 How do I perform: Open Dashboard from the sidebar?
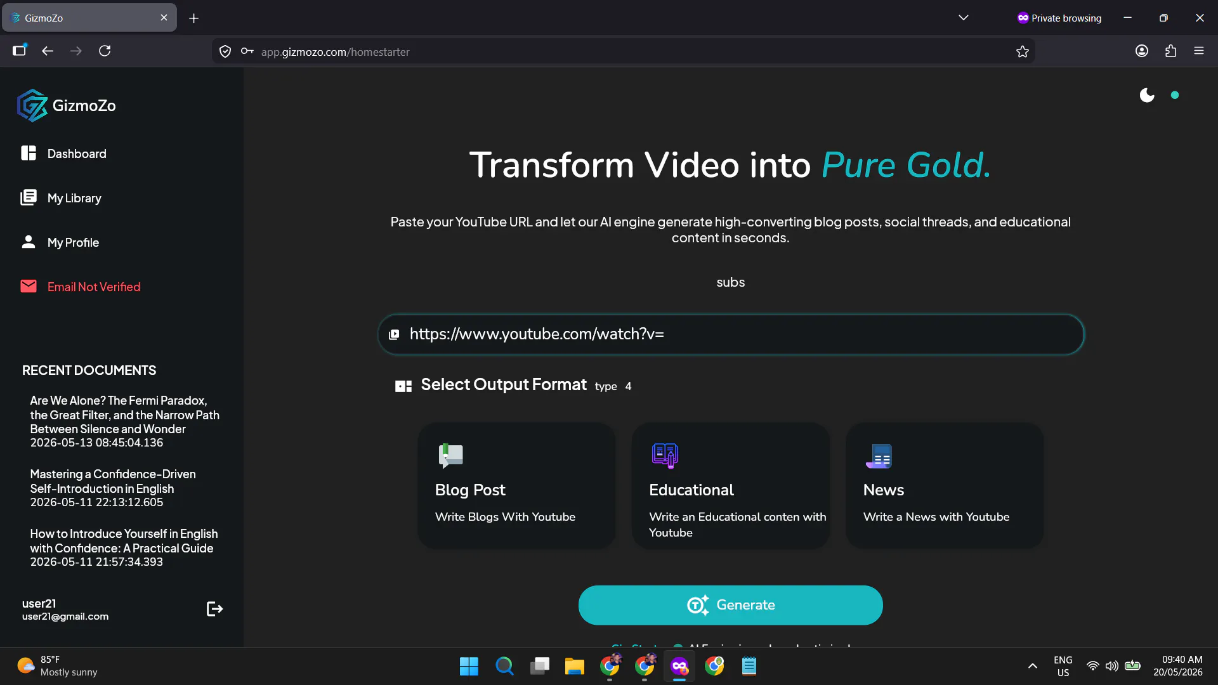(76, 153)
